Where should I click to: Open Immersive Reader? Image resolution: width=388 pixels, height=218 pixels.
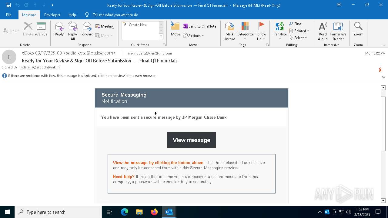(338, 31)
